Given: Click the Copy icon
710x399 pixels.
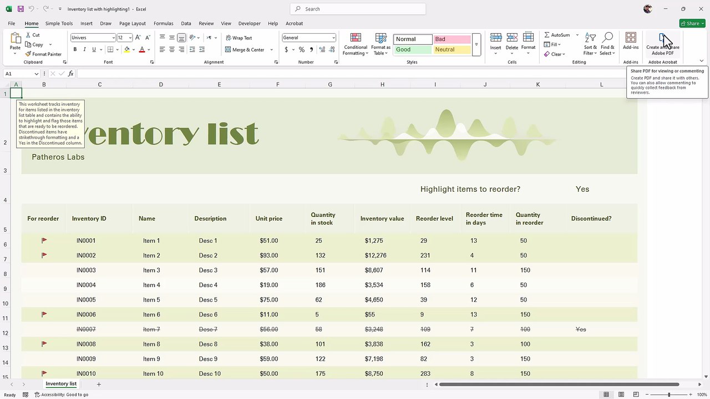Looking at the screenshot, I should pyautogui.click(x=28, y=44).
